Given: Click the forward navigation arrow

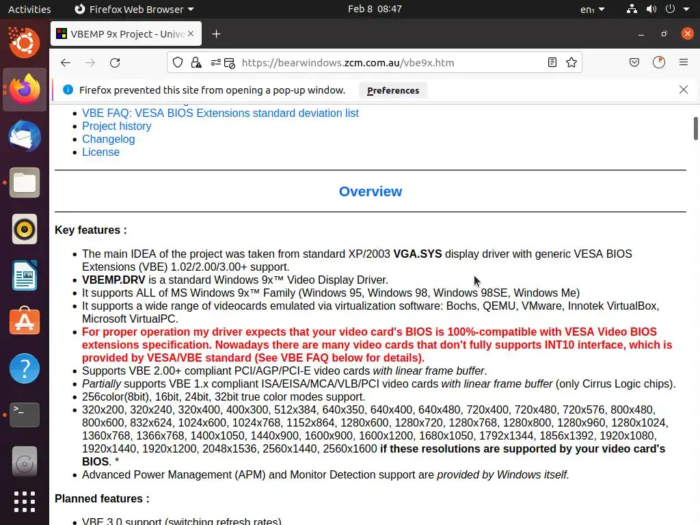Looking at the screenshot, I should point(90,62).
